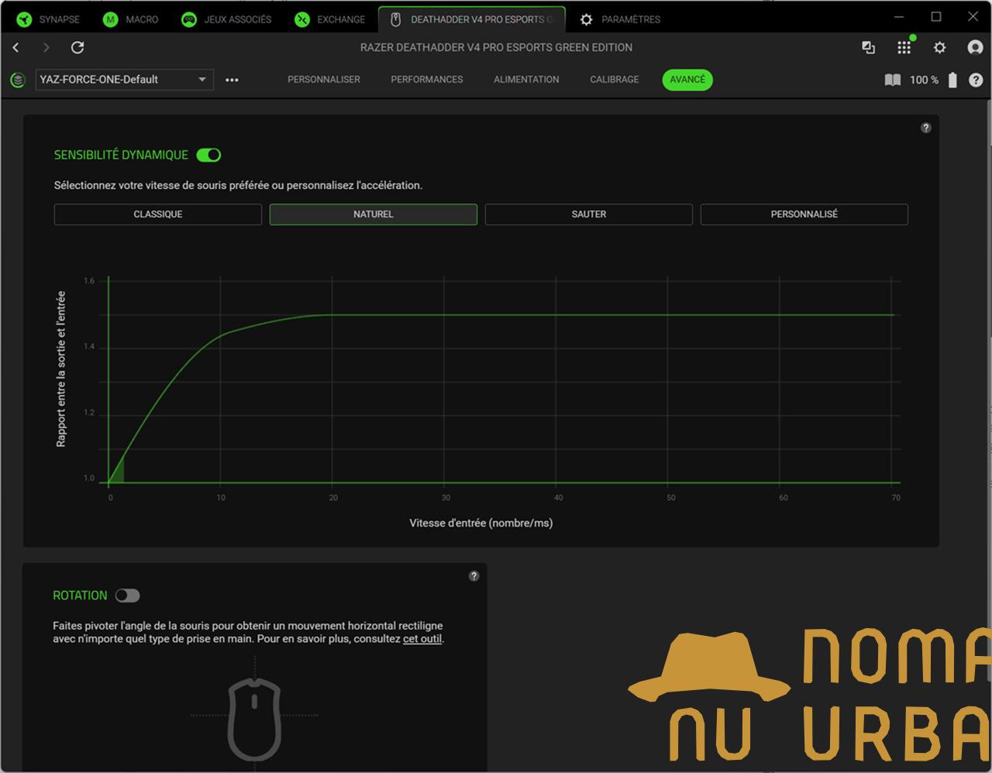Open the user guide book icon
Screen dimensions: 992x773
pos(893,80)
